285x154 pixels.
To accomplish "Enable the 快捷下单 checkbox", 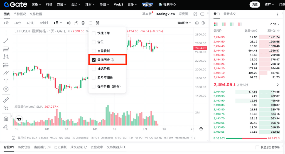I will (x=94, y=33).
